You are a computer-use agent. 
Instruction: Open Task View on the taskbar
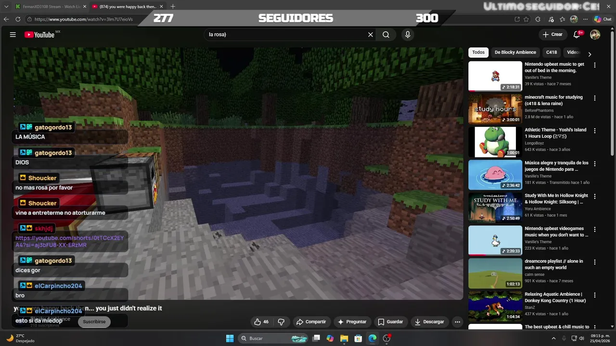point(316,338)
